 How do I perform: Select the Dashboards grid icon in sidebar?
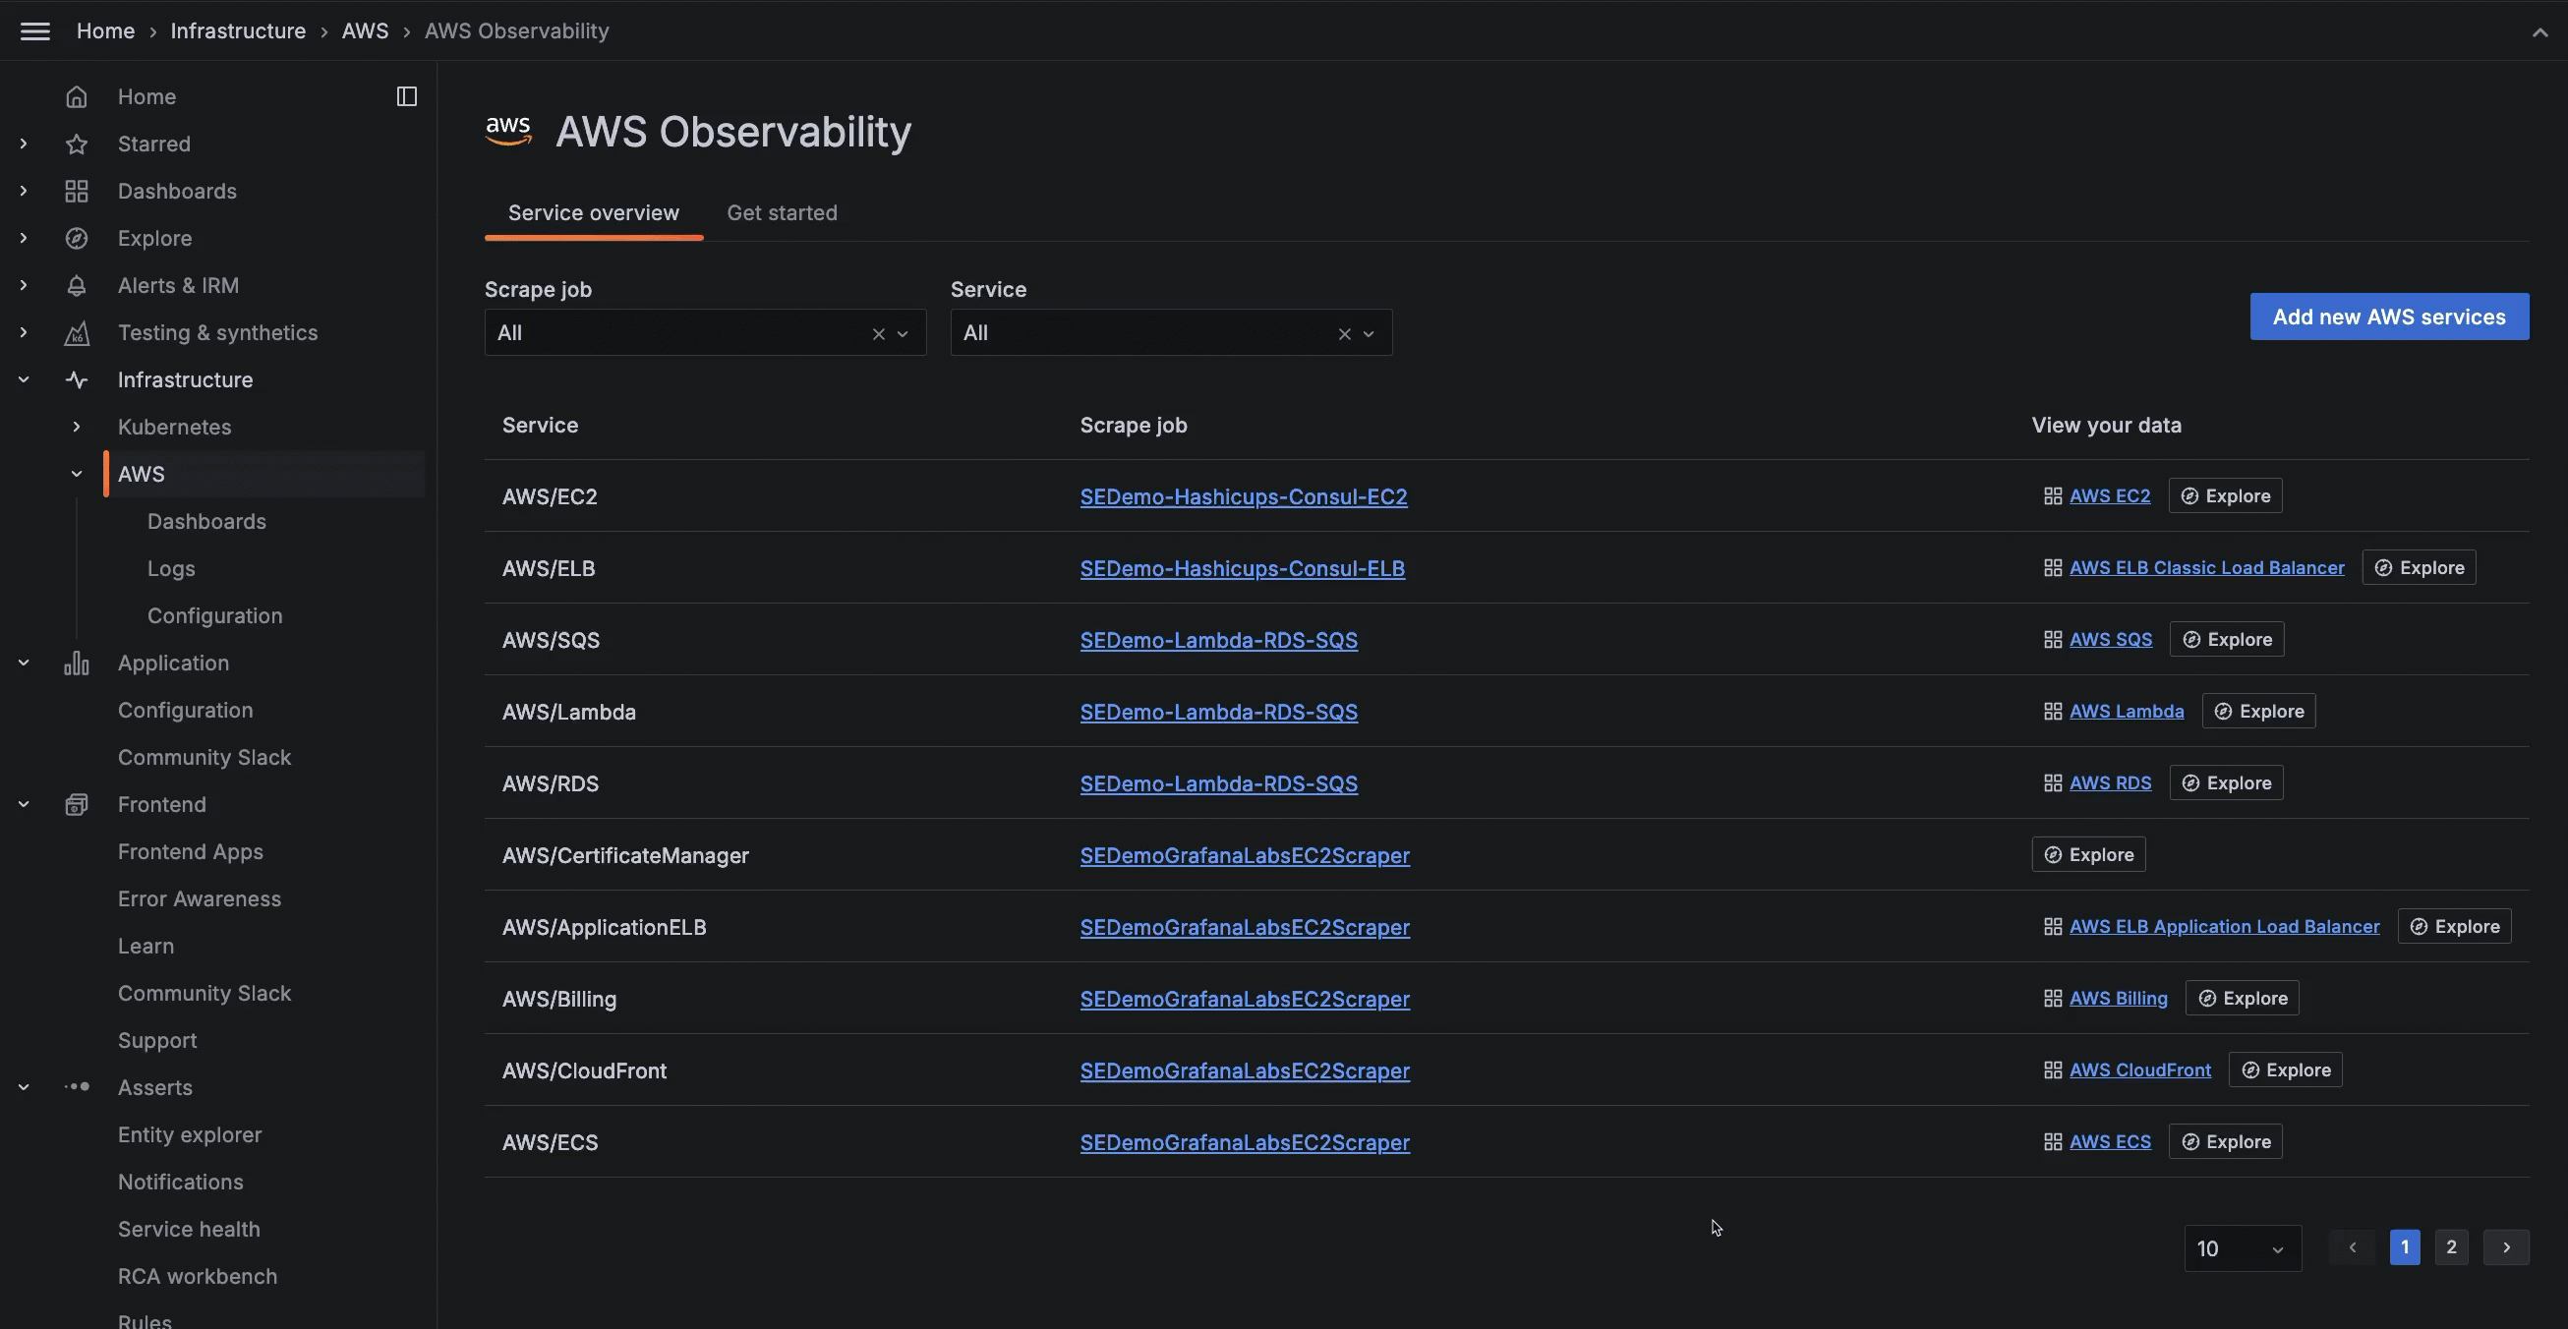click(78, 191)
